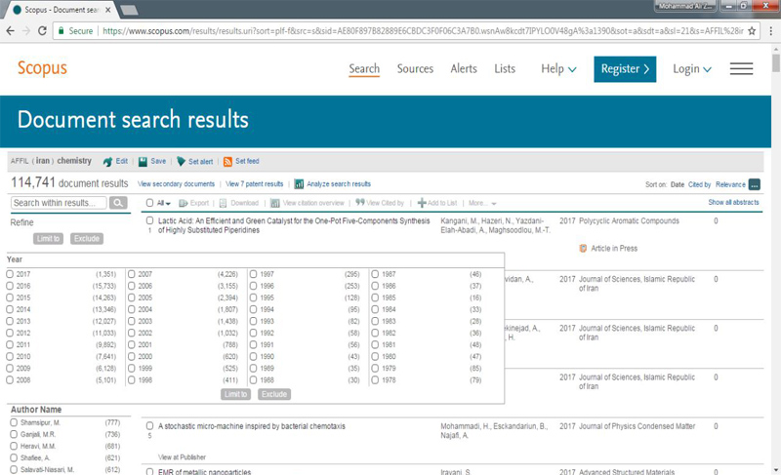The height and width of the screenshot is (475, 781).
Task: Open the Lactic Acid article title
Action: [294, 225]
